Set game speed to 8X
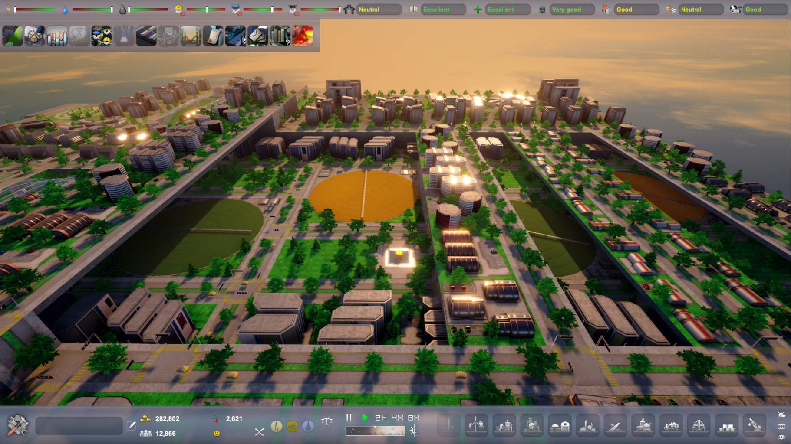 [x=413, y=418]
